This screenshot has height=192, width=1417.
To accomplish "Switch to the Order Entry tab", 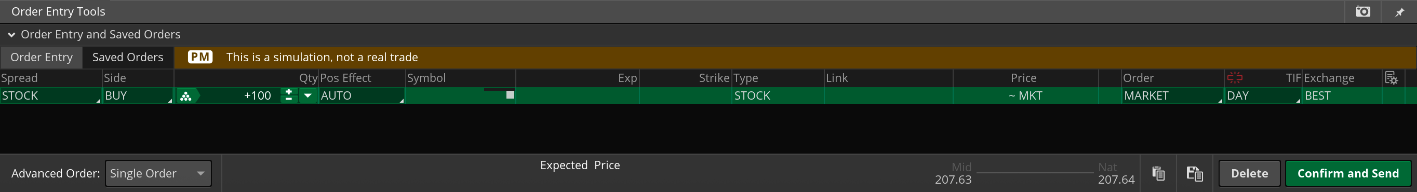I will click(41, 57).
